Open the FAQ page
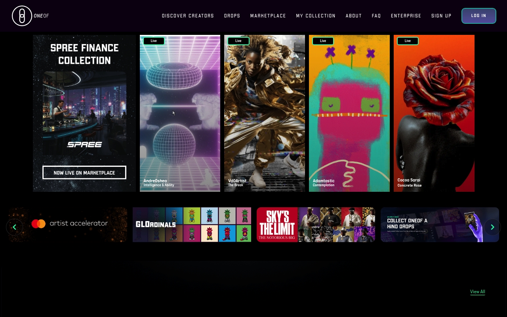Image resolution: width=507 pixels, height=317 pixels. pyautogui.click(x=376, y=16)
